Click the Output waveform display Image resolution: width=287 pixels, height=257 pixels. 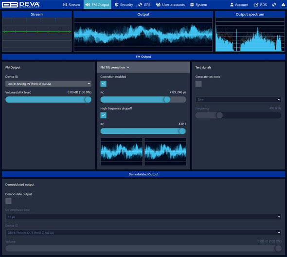point(143,35)
